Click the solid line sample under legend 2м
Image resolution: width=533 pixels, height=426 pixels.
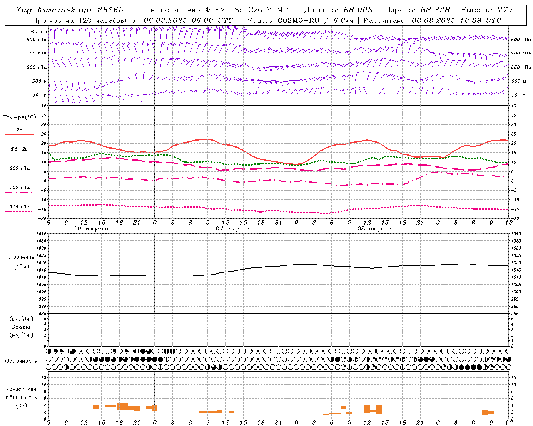[19, 135]
